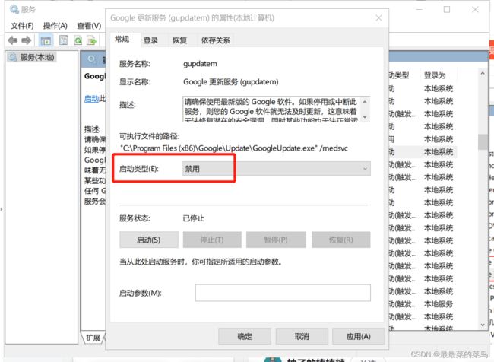Click the Back arrow in Services toolbar
Image resolution: width=494 pixels, height=362 pixels.
tap(13, 40)
